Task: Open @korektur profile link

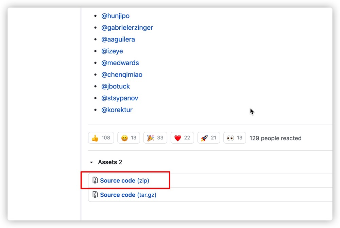Action: 117,110
